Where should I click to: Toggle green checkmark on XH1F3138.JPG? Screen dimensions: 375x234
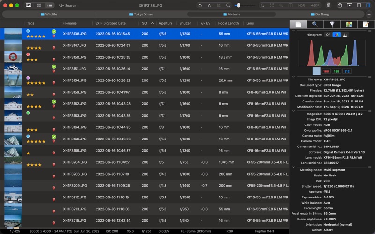pyautogui.click(x=54, y=31)
